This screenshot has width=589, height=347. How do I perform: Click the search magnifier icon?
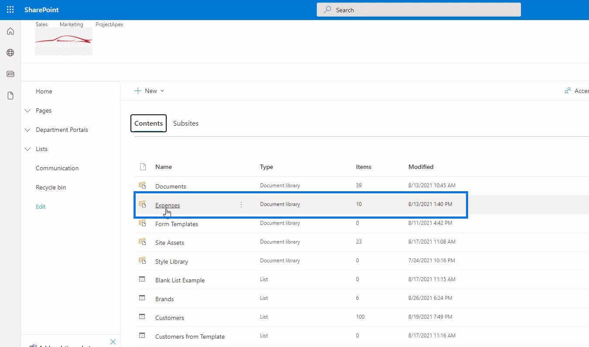pos(327,10)
